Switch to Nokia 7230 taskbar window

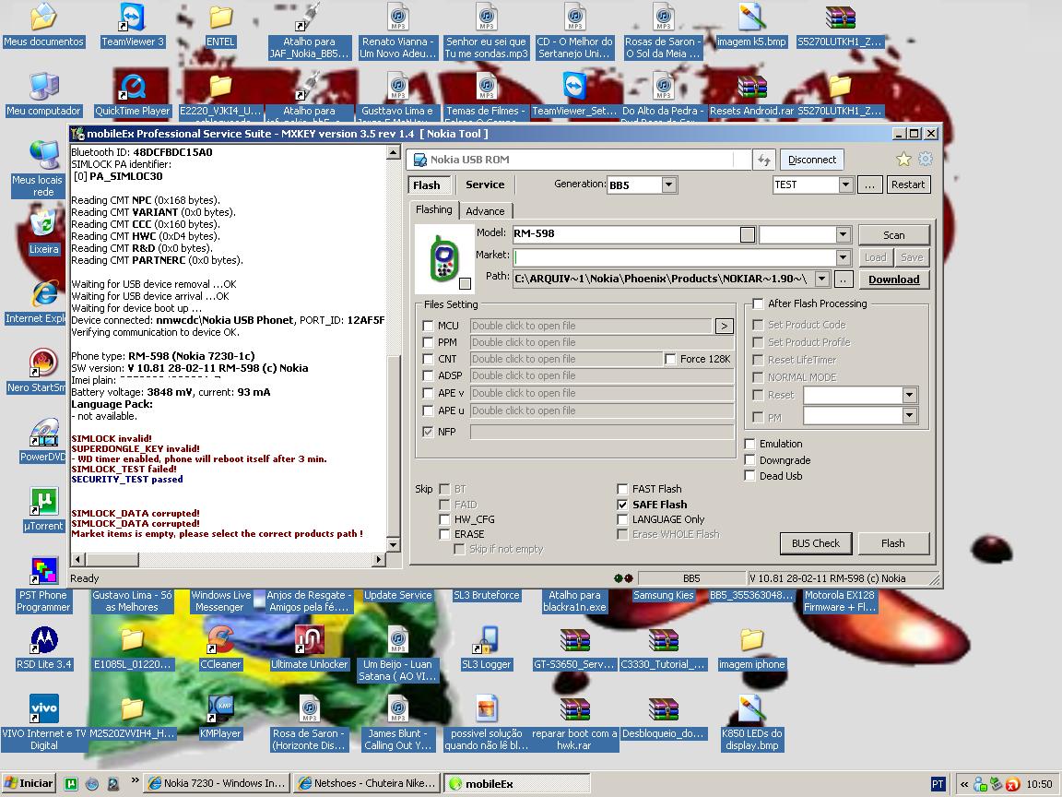pyautogui.click(x=218, y=783)
